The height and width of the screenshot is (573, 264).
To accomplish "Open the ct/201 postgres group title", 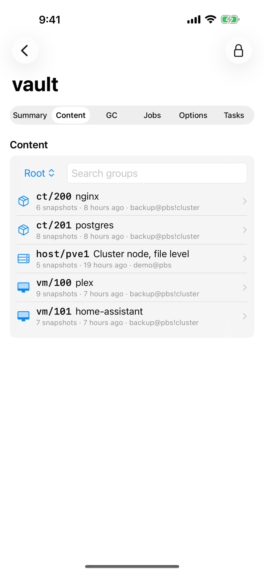I will click(75, 225).
